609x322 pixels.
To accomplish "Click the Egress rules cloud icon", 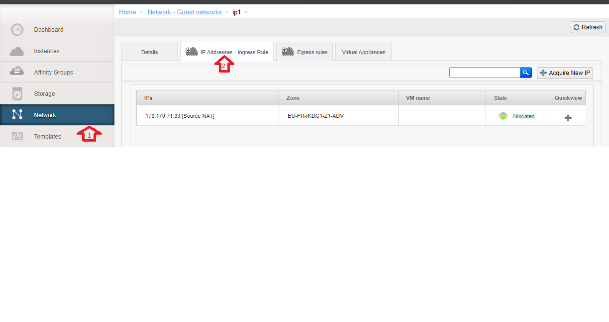I will 288,52.
